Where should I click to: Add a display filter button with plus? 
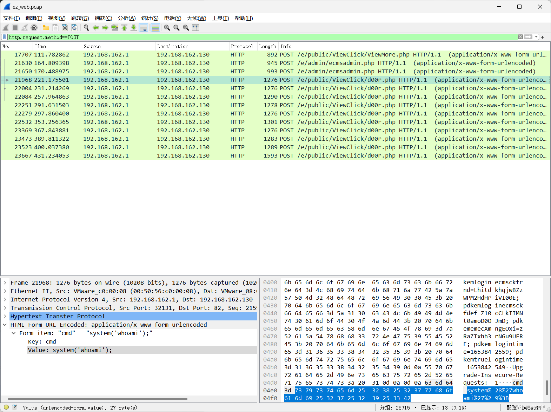[543, 37]
